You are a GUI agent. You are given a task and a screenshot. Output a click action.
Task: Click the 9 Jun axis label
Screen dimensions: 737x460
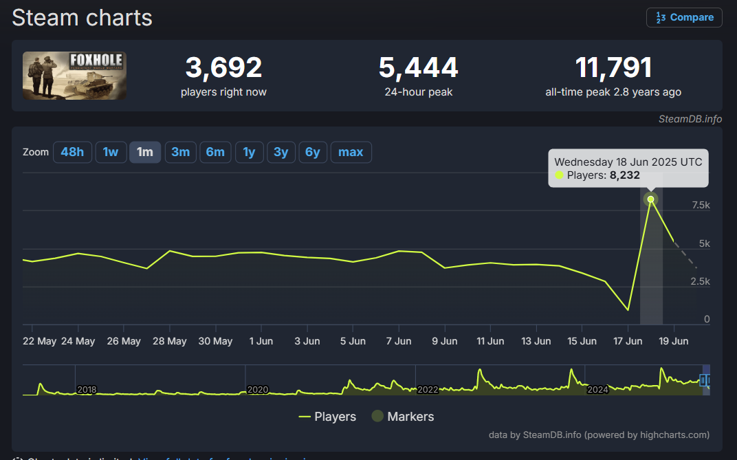445,341
